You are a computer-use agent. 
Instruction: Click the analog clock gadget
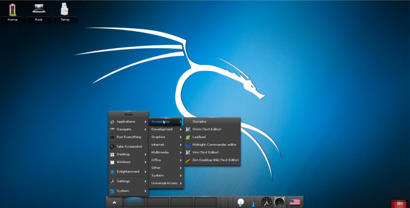click(x=266, y=202)
